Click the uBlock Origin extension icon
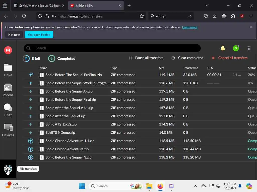 click(242, 16)
